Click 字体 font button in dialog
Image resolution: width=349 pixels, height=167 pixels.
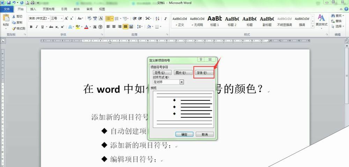point(204,73)
